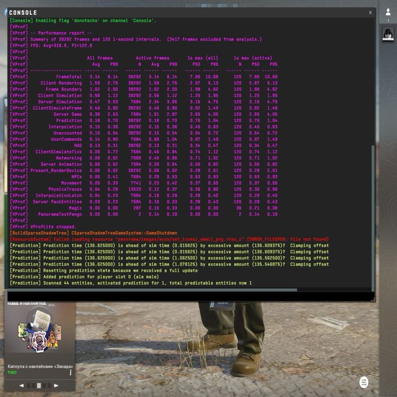This screenshot has height=397, width=397.
Task: Click the console horizontal scrollbar
Action: click(152, 290)
